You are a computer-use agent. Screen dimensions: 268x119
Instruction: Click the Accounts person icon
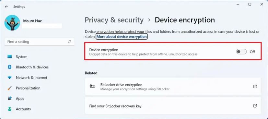(x=10, y=109)
